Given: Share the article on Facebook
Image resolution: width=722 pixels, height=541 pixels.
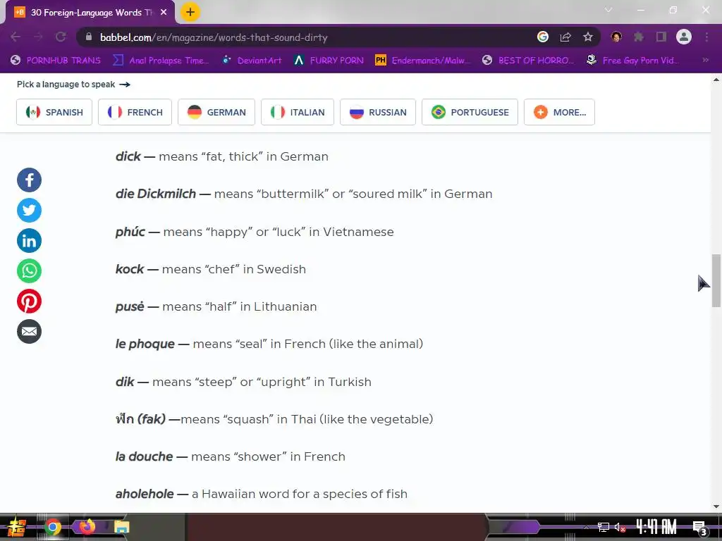Looking at the screenshot, I should 29,180.
